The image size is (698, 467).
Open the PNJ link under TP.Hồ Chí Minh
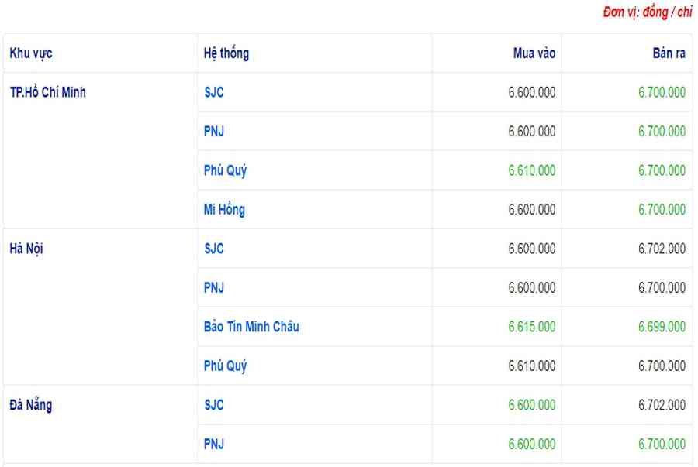214,132
